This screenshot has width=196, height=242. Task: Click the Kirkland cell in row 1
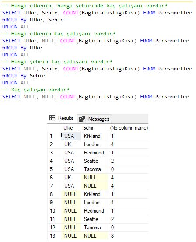pyautogui.click(x=94, y=136)
